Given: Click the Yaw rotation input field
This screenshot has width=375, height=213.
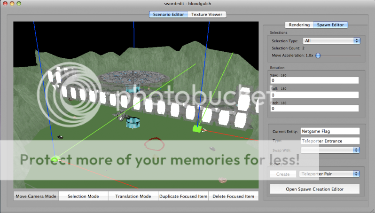Looking at the screenshot, I should (314, 80).
